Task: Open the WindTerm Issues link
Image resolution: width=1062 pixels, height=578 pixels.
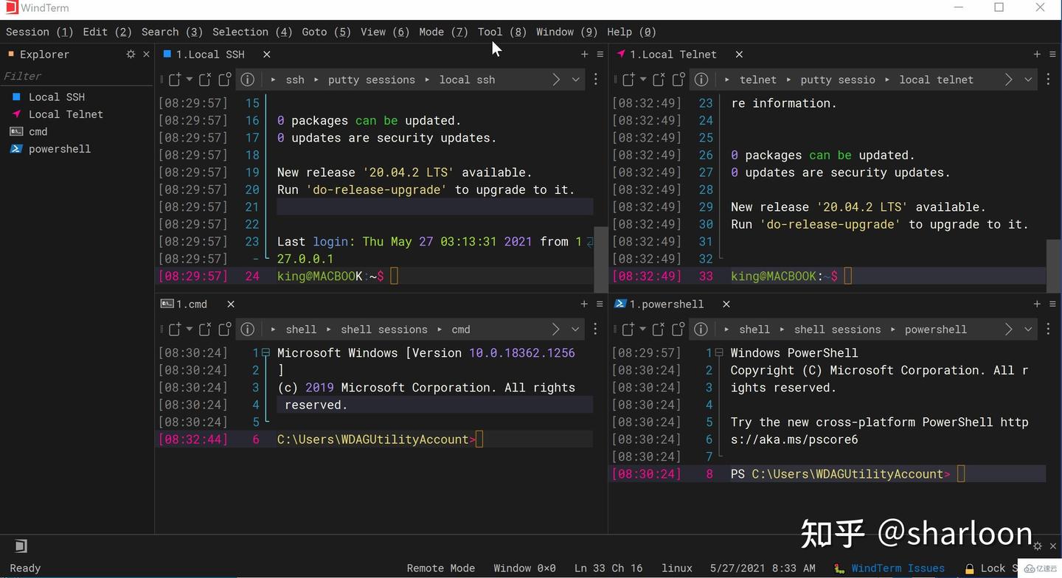Action: click(898, 568)
